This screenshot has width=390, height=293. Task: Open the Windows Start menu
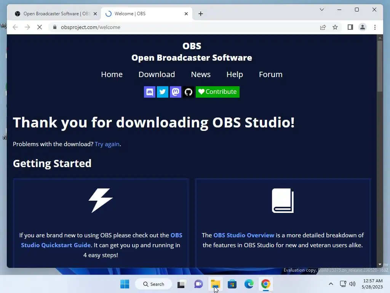click(125, 284)
